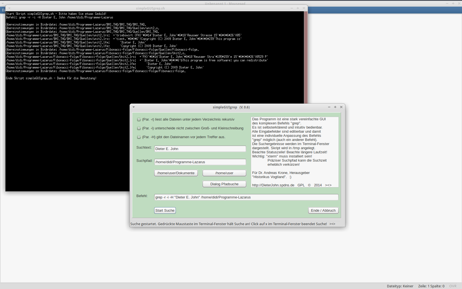Toggle the (Par. -r) recursive search checkbox
Screen dimensions: 462x289
pyautogui.click(x=139, y=119)
